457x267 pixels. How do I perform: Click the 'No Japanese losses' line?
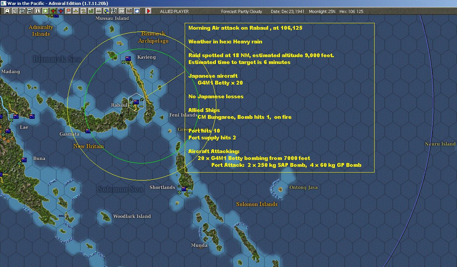(x=216, y=96)
